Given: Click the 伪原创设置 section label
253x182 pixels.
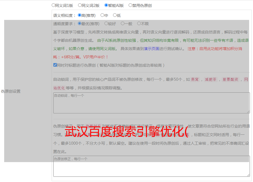Looking at the screenshot, I should pyautogui.click(x=11, y=91).
